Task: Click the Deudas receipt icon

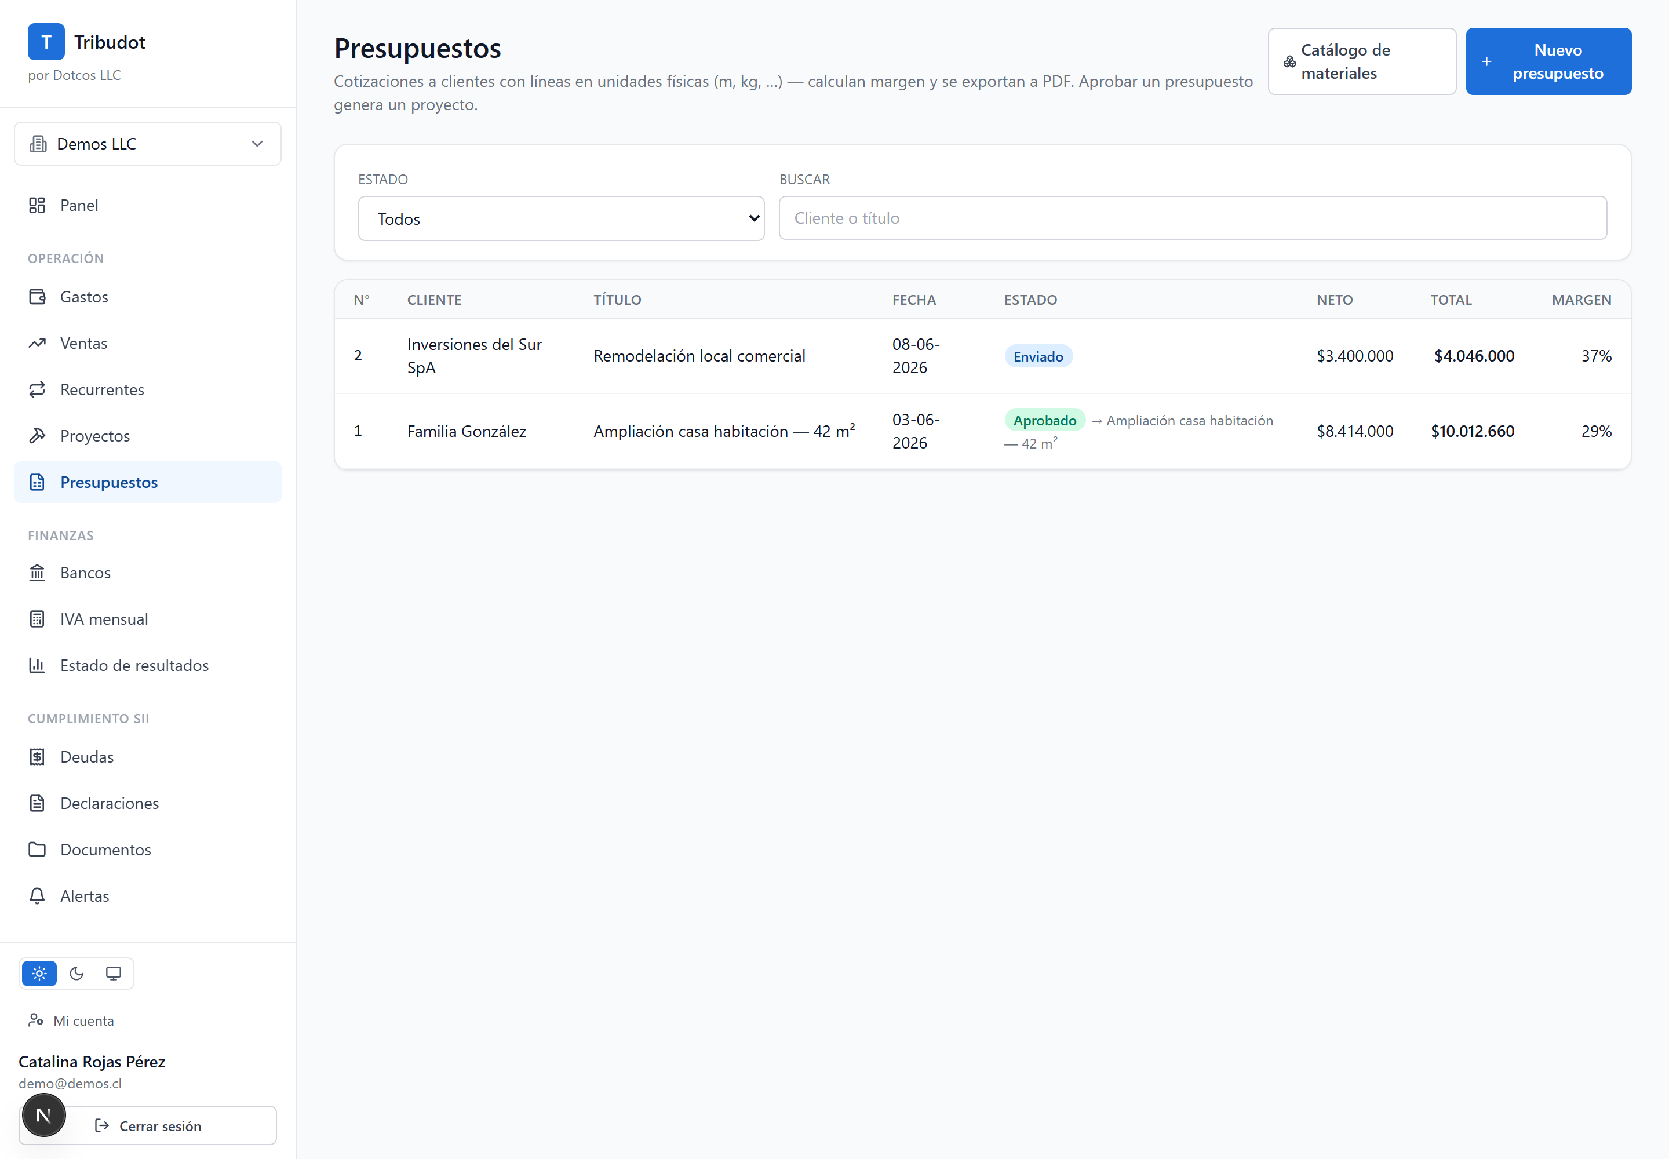Action: [x=37, y=757]
